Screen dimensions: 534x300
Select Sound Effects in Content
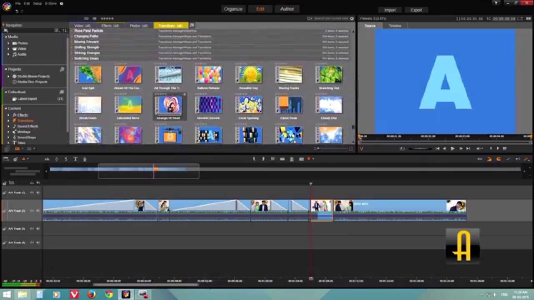(x=28, y=126)
